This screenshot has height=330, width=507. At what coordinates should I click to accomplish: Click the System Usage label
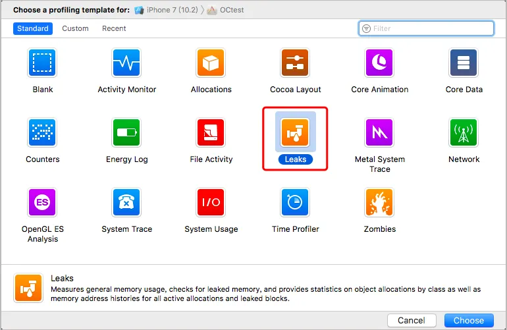click(x=211, y=229)
